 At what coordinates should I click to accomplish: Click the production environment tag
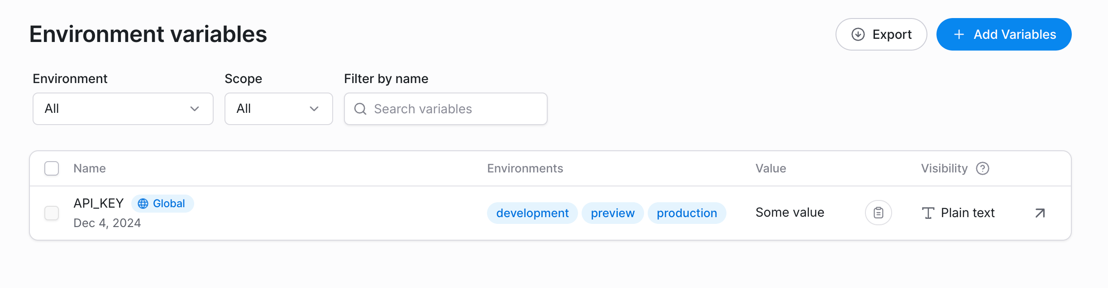(687, 213)
